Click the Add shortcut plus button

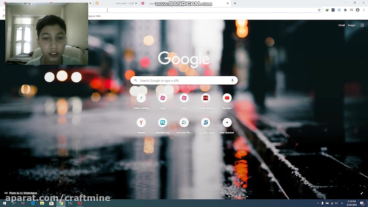227,122
